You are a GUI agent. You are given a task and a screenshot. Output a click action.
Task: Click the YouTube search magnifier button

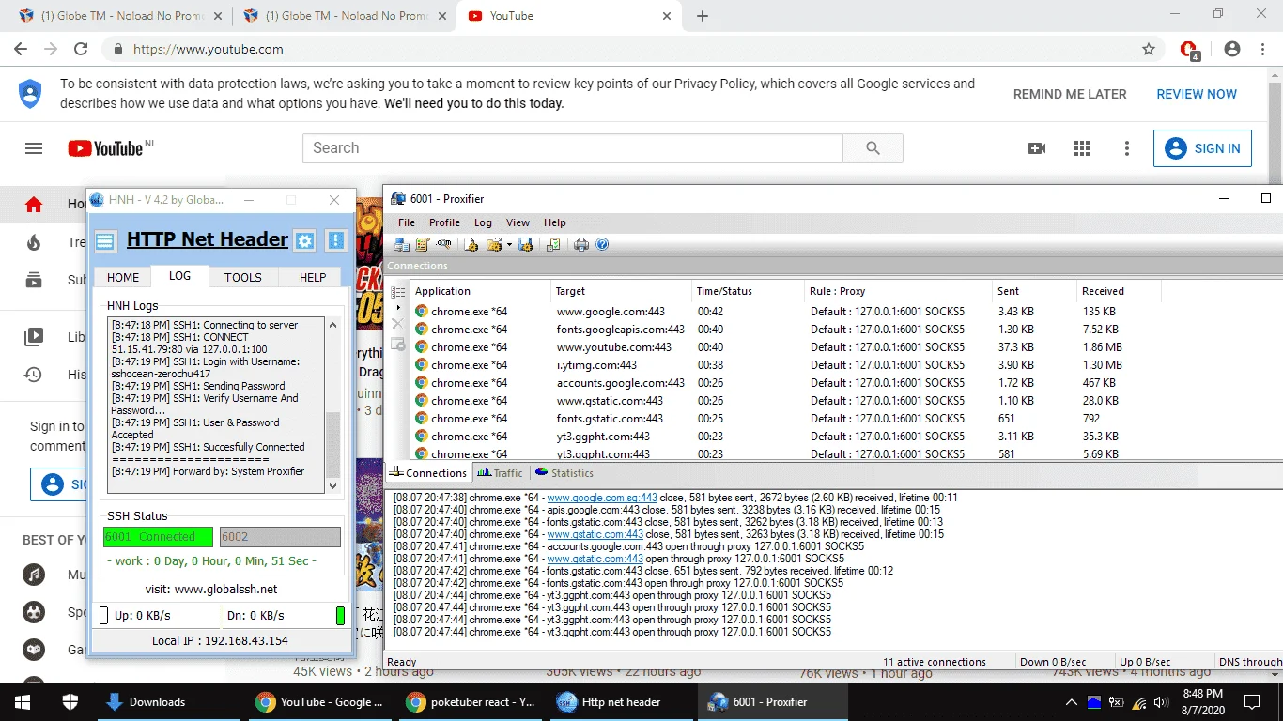click(873, 148)
